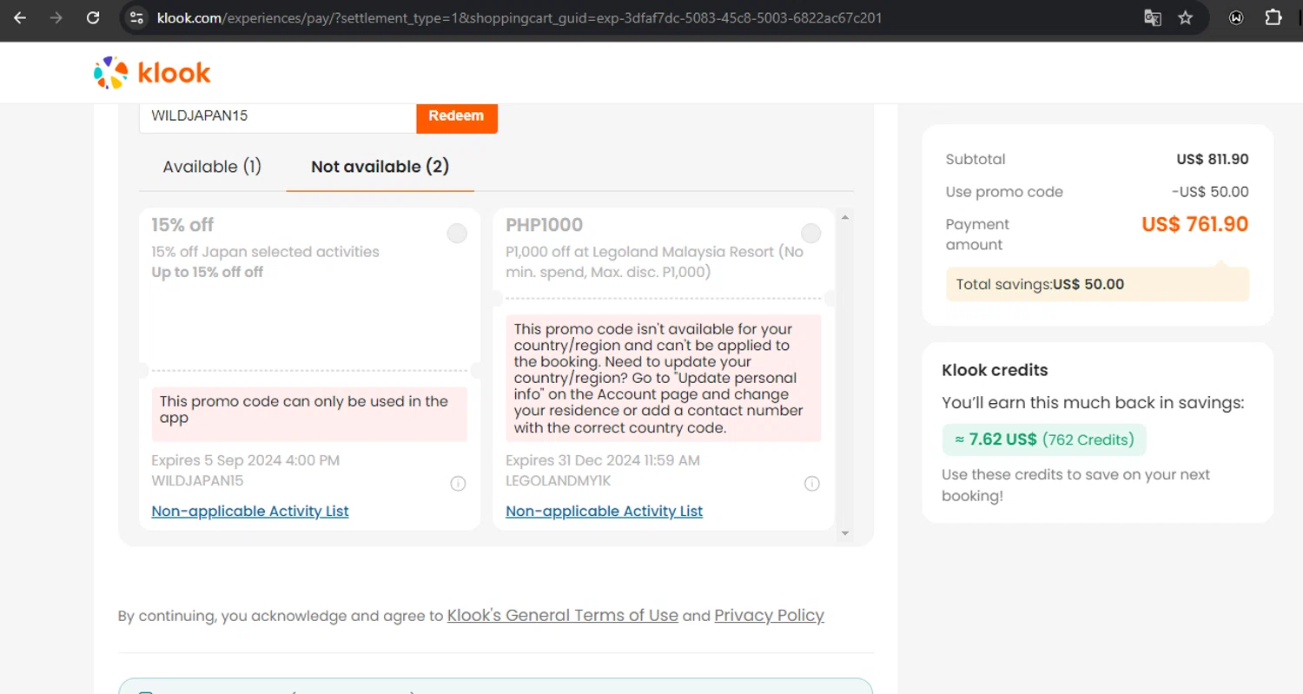Select the PHP1000 promo radio button
This screenshot has width=1303, height=694.
pyautogui.click(x=810, y=233)
